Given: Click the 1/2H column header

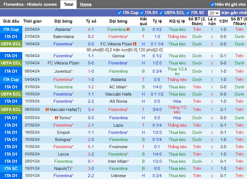Looking at the screenshot, I should click(223, 21).
